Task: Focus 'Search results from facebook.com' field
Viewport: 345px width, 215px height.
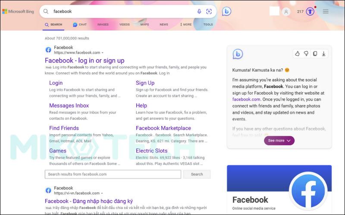Action: pos(113,174)
